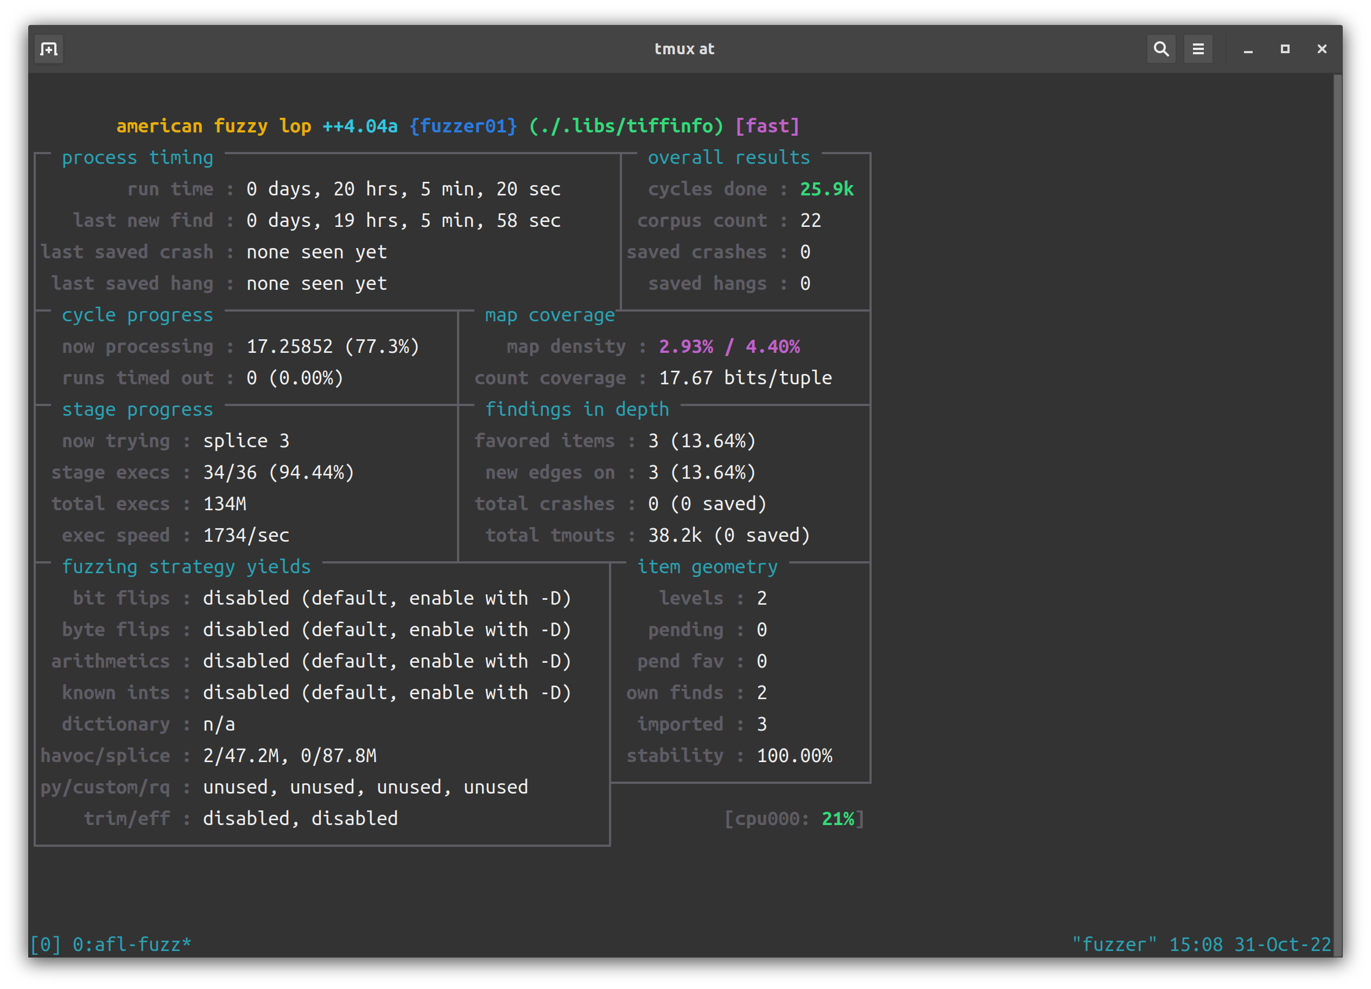Click count coverage '17.67 bits/tuple'
The width and height of the screenshot is (1371, 989).
point(745,378)
